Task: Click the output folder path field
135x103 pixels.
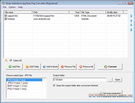Action: [x=79, y=79]
